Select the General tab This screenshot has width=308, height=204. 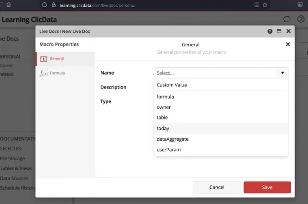(65, 59)
